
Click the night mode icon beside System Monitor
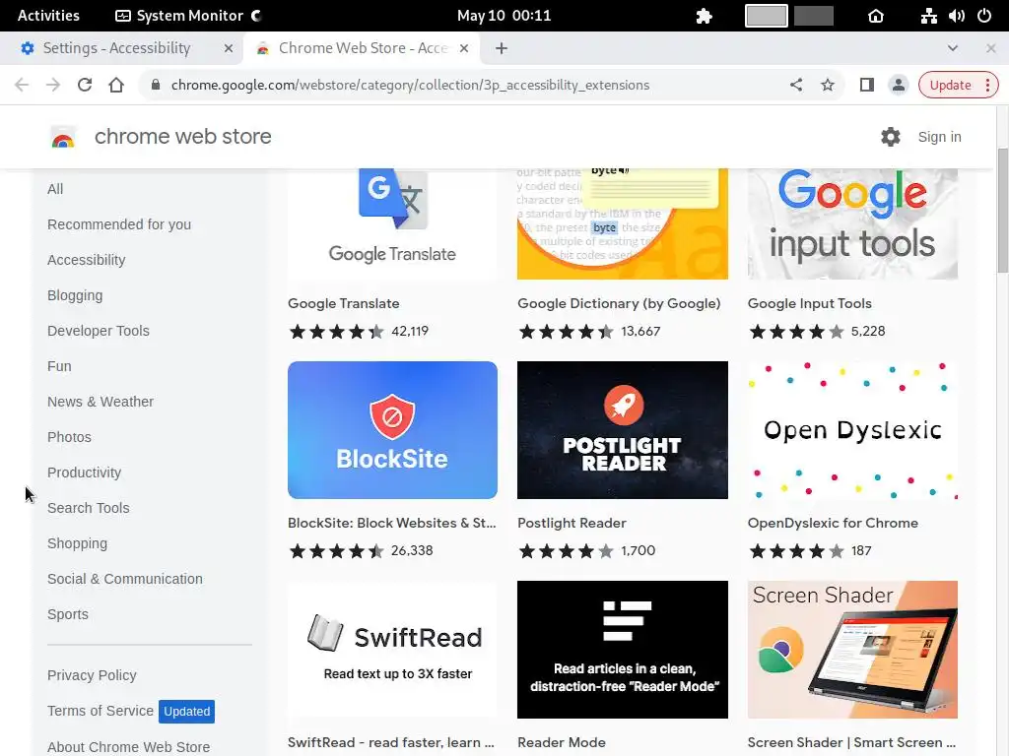coord(256,16)
